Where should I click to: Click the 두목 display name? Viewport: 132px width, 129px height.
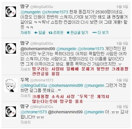coord(25,80)
